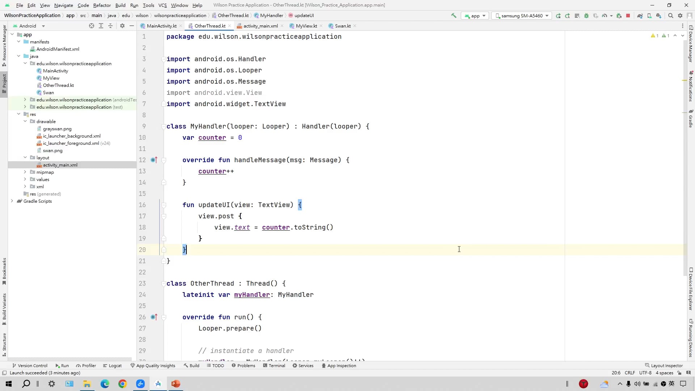Toggle the read-only lock icon in the status bar
The width and height of the screenshot is (695, 391).
click(679, 373)
